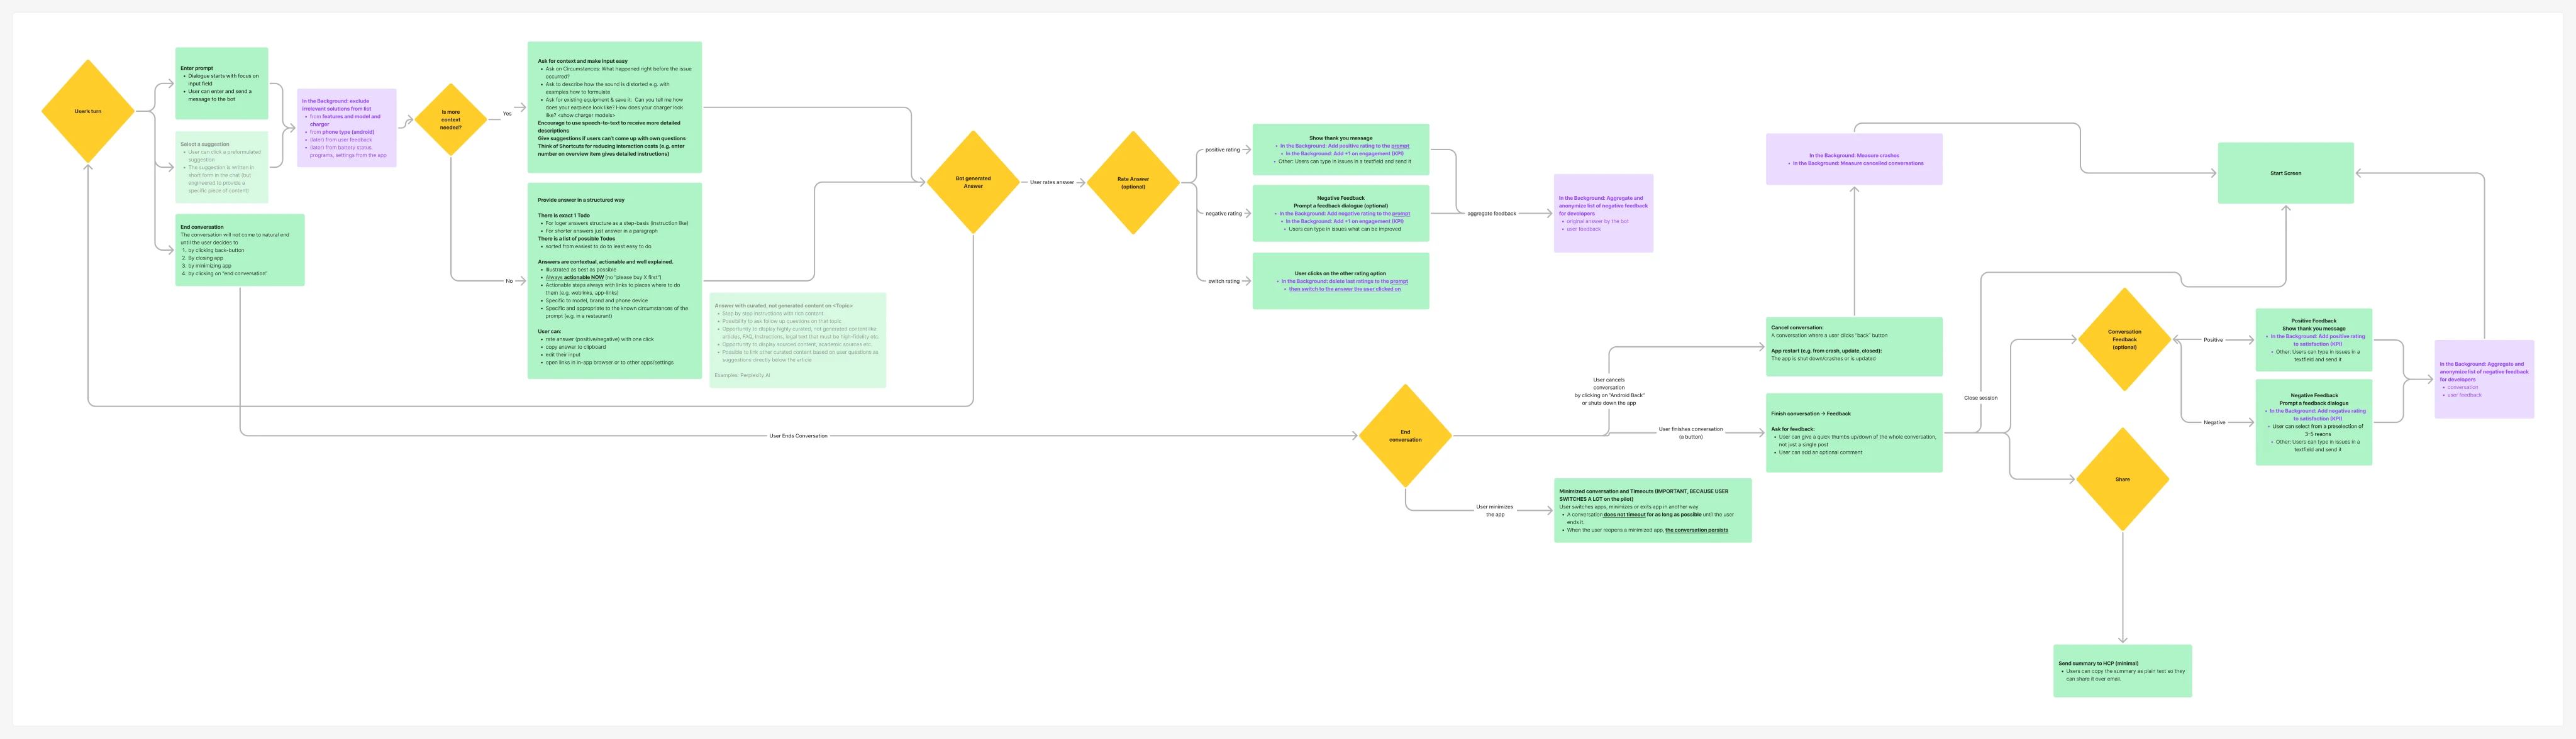Click the "User rates answer" connector label
The height and width of the screenshot is (739, 2576).
click(1052, 182)
